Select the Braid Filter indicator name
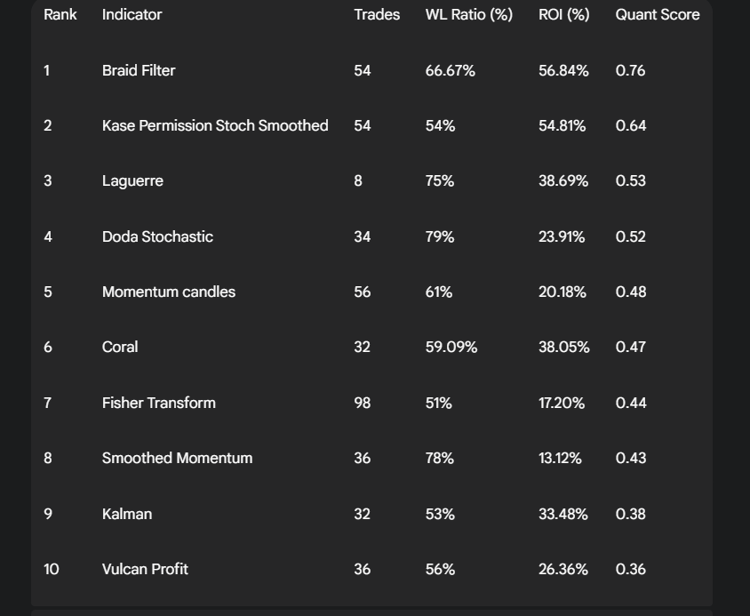The width and height of the screenshot is (750, 616). point(139,70)
